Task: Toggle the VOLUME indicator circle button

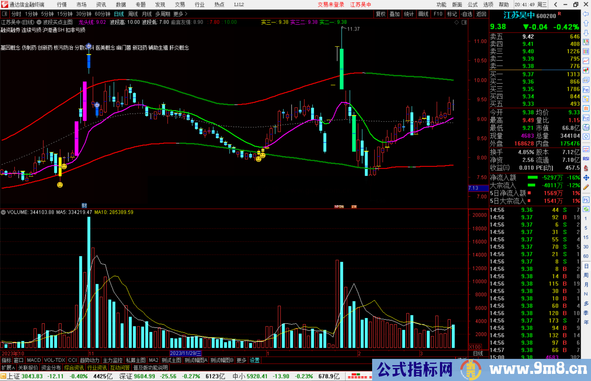Action: click(3, 212)
